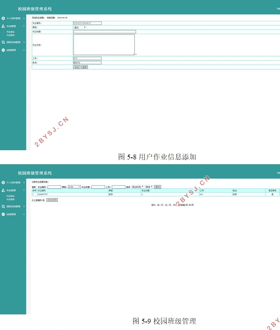Expand 课程信息管理 arrow in Figure 5-9 sidebar
This screenshot has height=330, width=280.
[24, 206]
